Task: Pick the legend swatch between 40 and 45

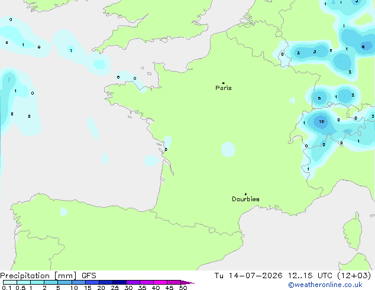Action: click(x=160, y=282)
